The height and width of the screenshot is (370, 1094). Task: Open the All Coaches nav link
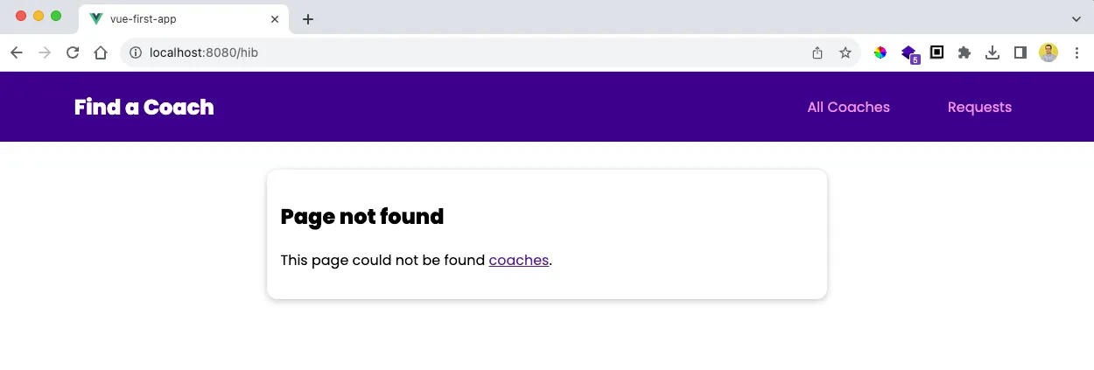(848, 107)
